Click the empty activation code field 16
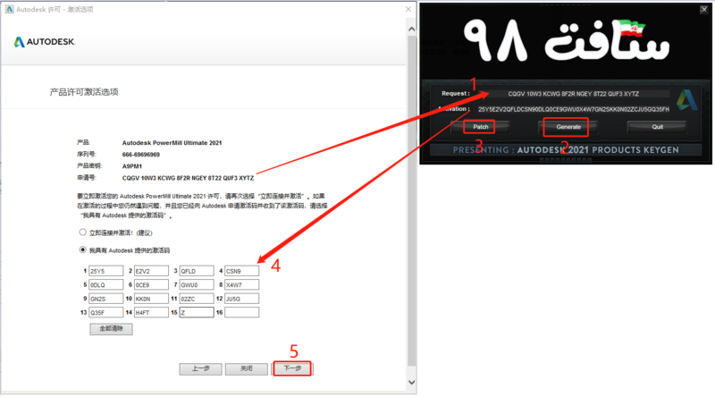The height and width of the screenshot is (397, 715). pos(241,312)
